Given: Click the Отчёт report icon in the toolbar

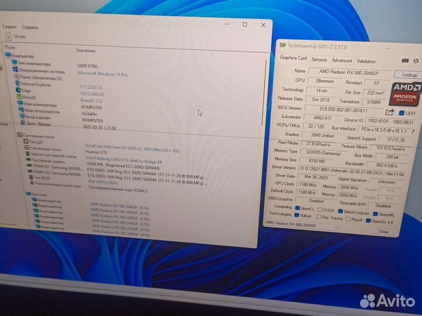Looking at the screenshot, I should click(x=8, y=36).
